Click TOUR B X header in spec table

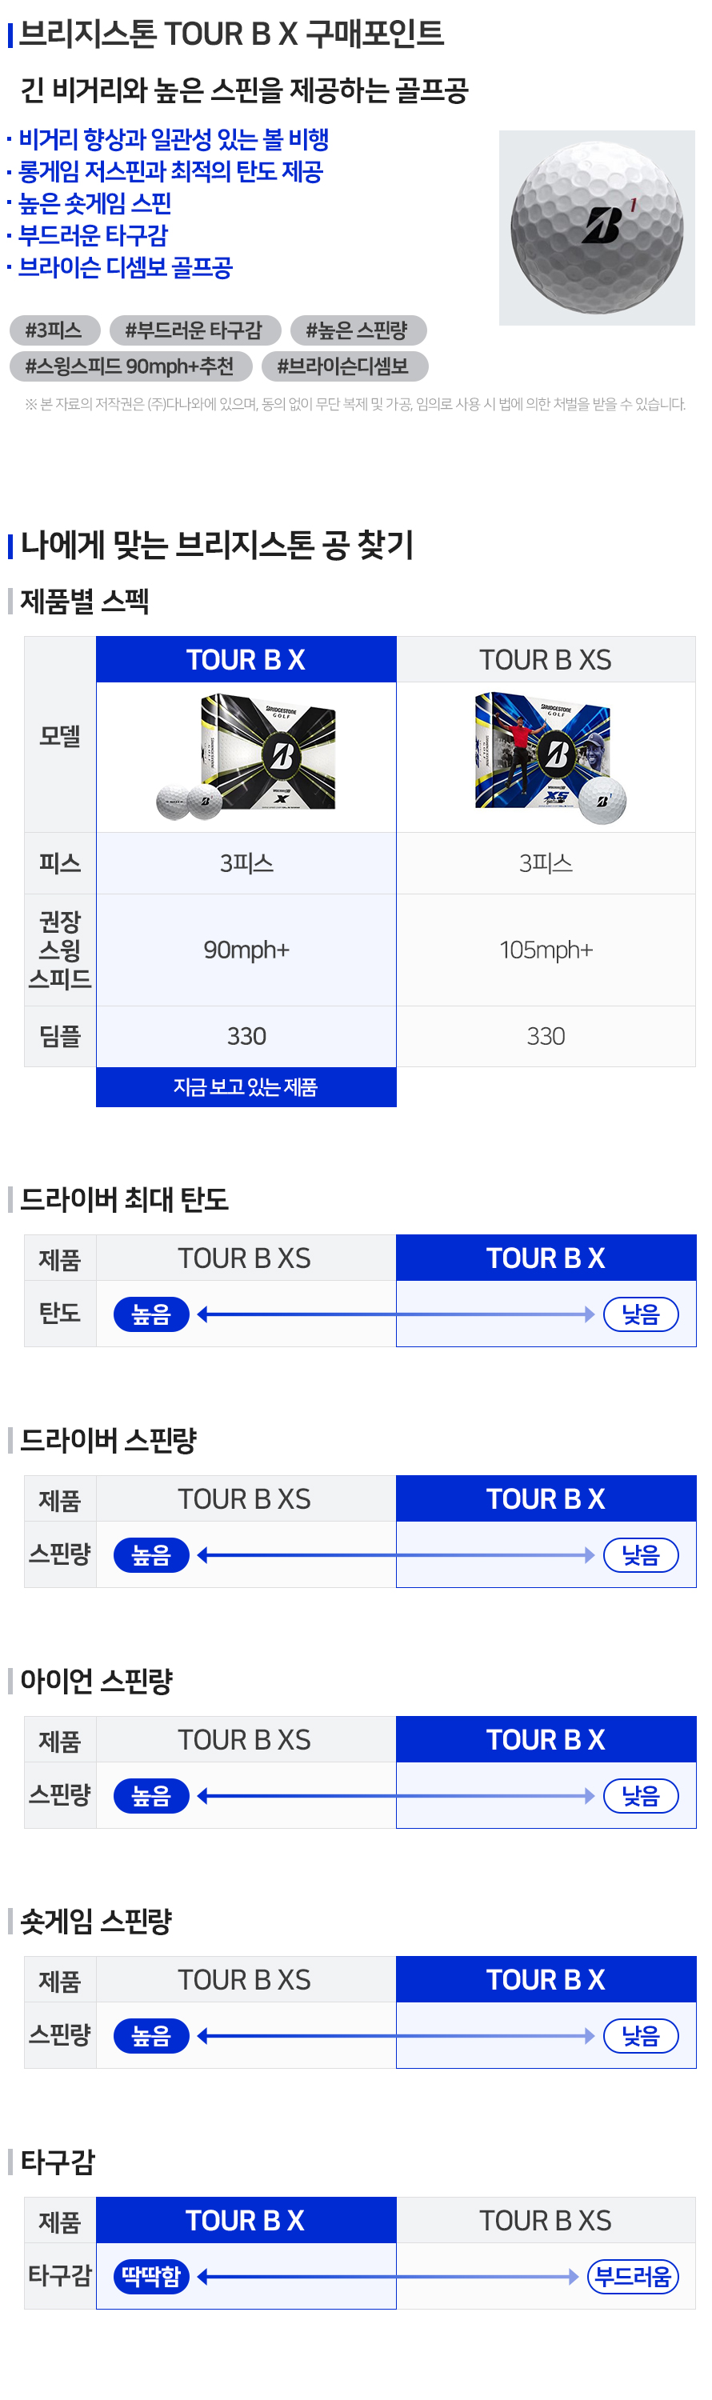(246, 660)
